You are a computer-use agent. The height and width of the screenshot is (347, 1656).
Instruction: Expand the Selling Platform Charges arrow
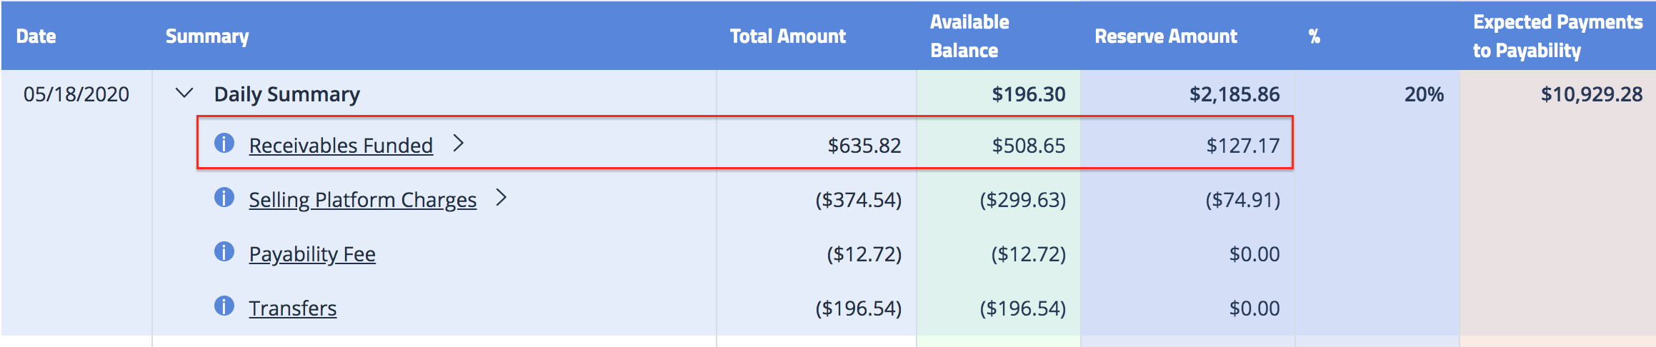[x=502, y=198]
